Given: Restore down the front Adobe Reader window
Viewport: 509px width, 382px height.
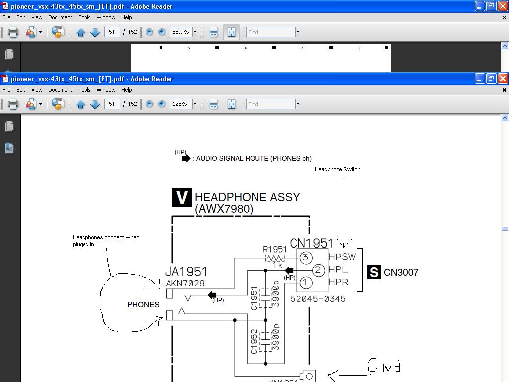Looking at the screenshot, I should click(x=491, y=78).
